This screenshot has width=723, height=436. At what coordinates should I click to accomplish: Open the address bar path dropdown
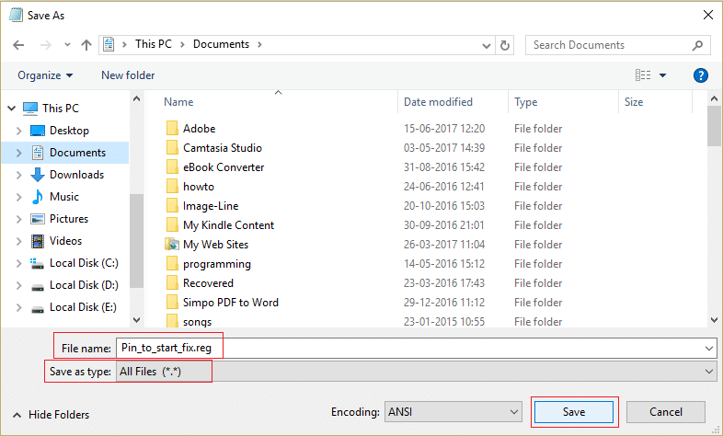pos(486,45)
